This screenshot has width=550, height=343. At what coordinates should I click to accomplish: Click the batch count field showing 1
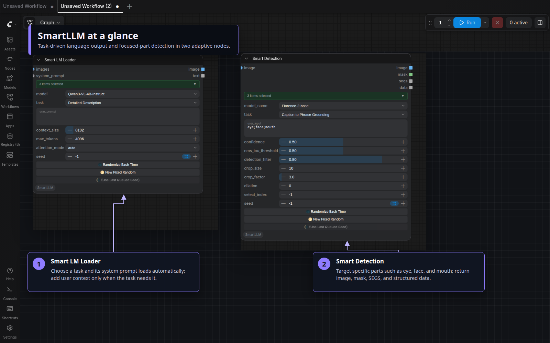(440, 23)
